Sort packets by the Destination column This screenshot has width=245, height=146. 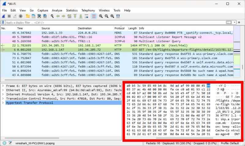click(x=95, y=28)
